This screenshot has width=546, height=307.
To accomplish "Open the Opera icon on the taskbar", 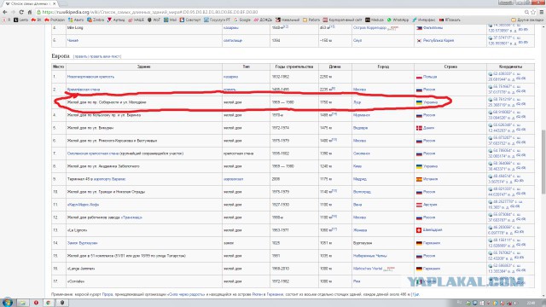I will pos(36,303).
